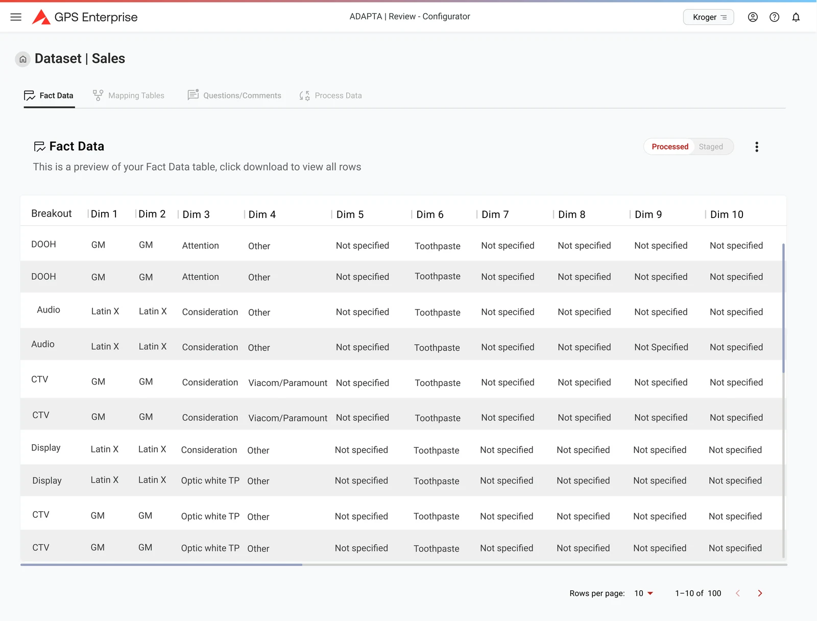
Task: Click the vertical scrollbar of the table
Action: click(x=784, y=308)
